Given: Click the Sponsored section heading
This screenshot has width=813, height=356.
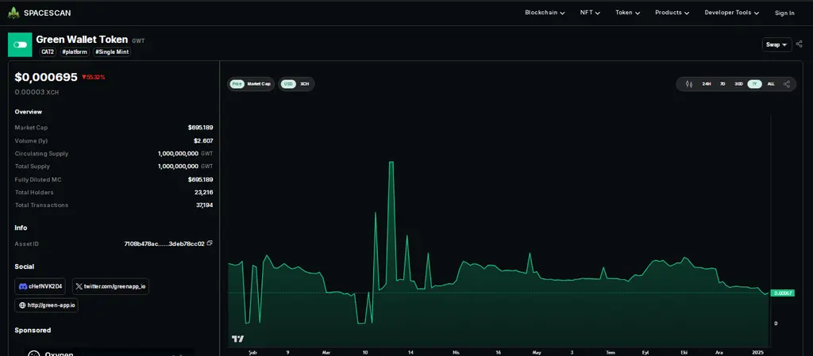Looking at the screenshot, I should pyautogui.click(x=33, y=330).
